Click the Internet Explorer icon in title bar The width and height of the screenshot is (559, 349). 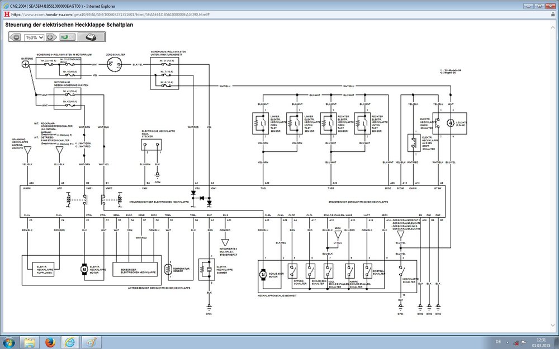coord(6,5)
